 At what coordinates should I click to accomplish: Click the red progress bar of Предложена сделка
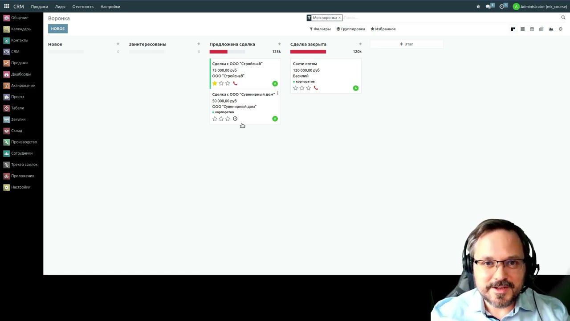pos(218,52)
